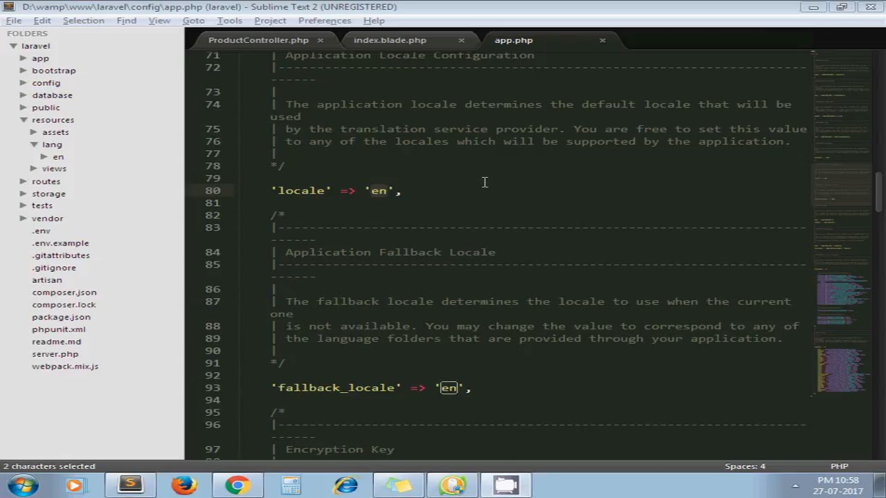Collapse the lang folder arrow
This screenshot has width=886, height=498.
pos(34,145)
